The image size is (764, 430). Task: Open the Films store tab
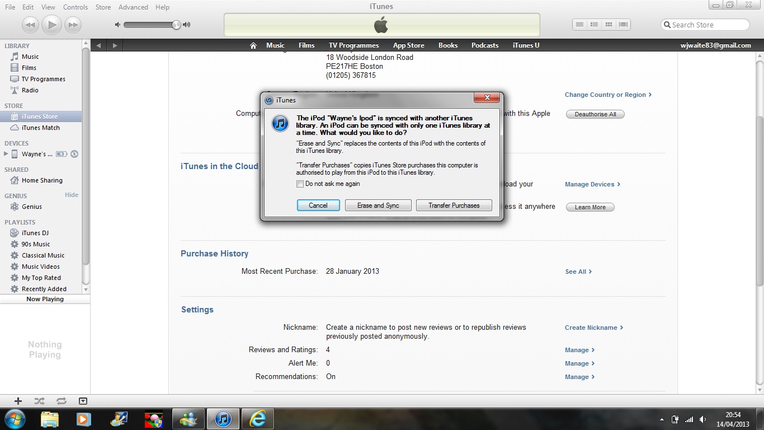tap(306, 45)
